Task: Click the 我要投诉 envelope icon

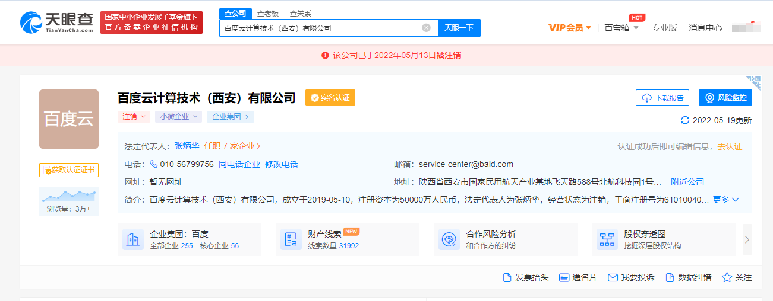Action: (x=613, y=277)
